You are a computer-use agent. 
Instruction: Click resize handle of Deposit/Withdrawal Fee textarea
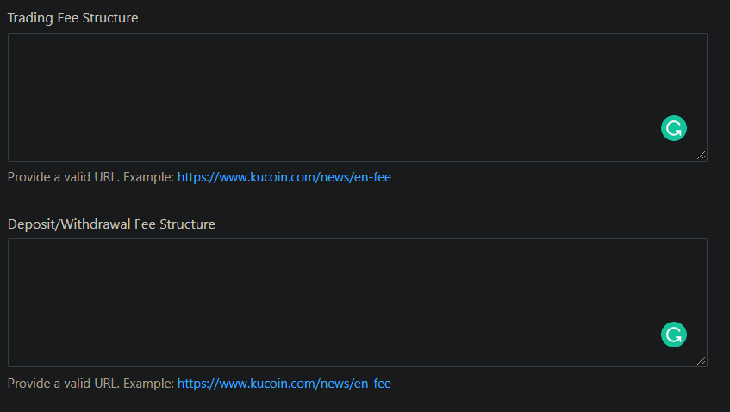point(702,361)
